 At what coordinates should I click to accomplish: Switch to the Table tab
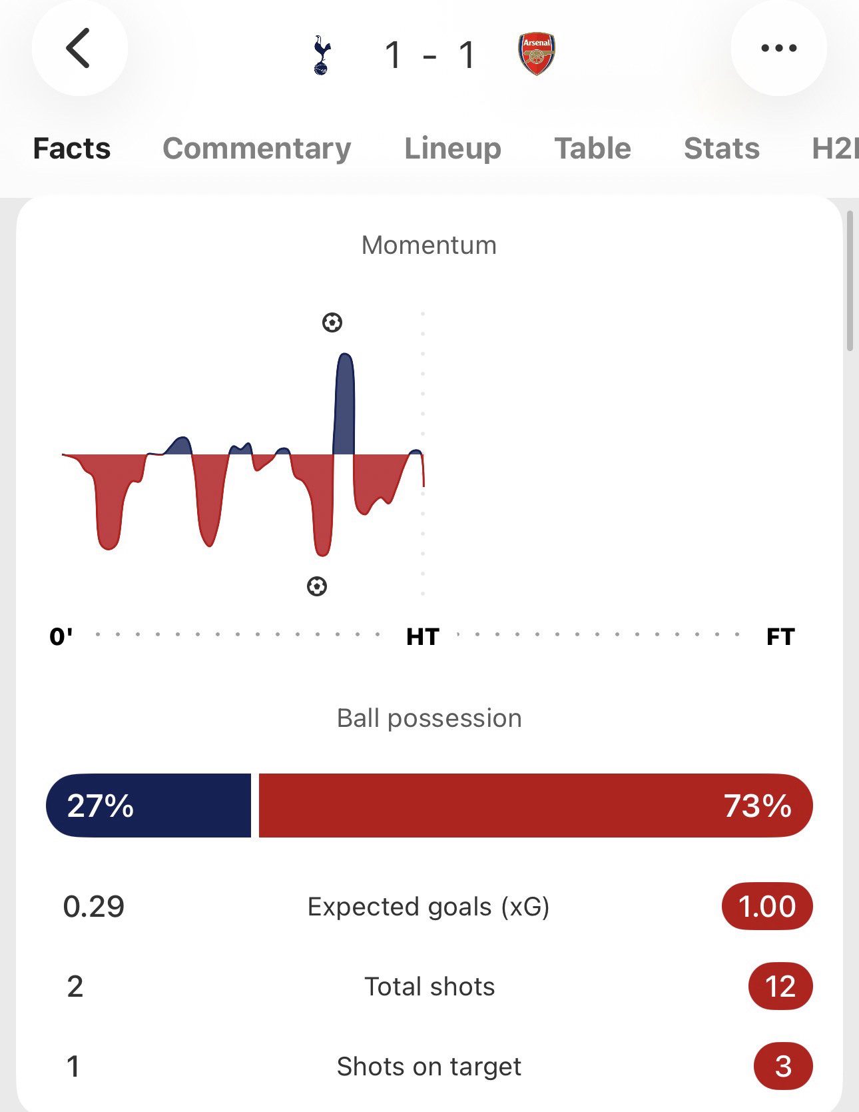pos(593,148)
